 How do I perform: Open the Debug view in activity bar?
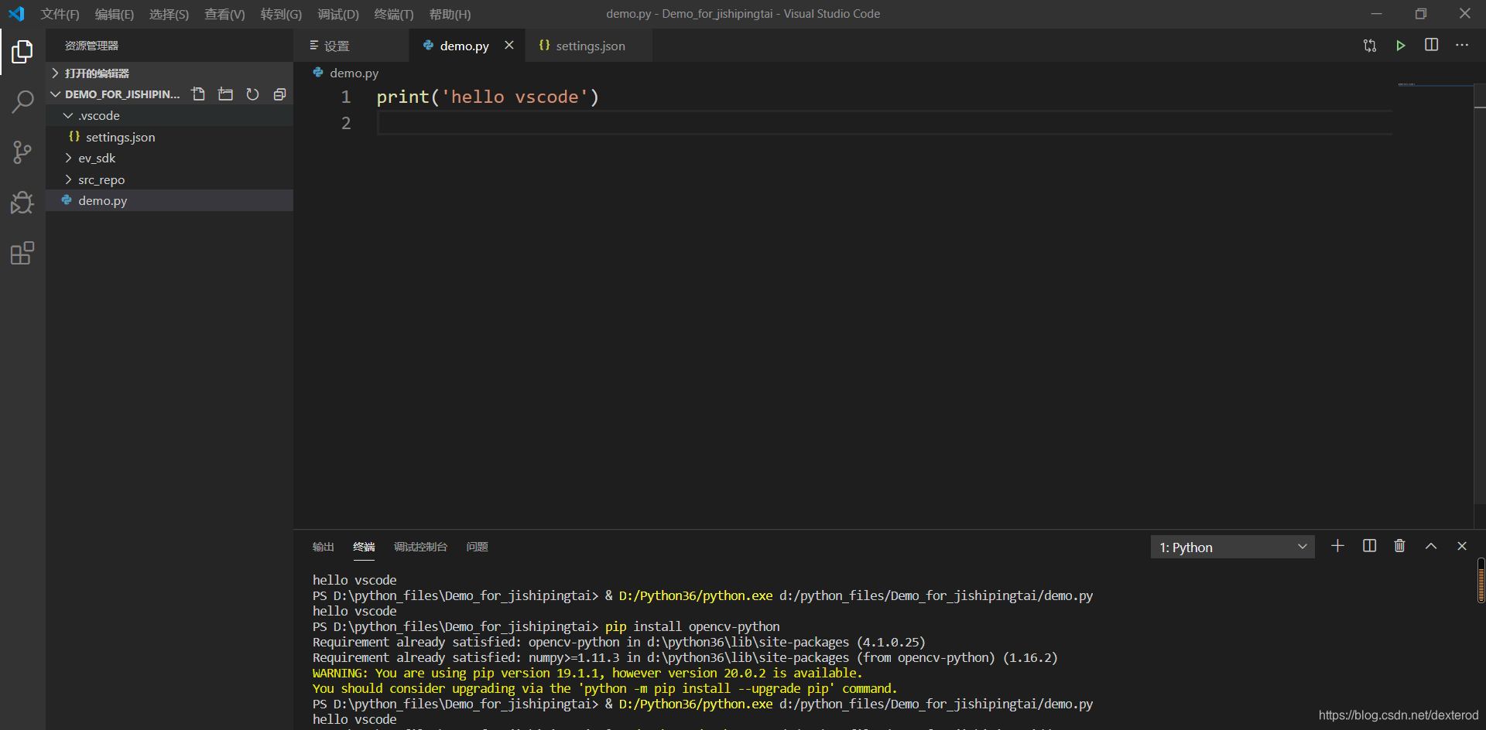point(22,203)
